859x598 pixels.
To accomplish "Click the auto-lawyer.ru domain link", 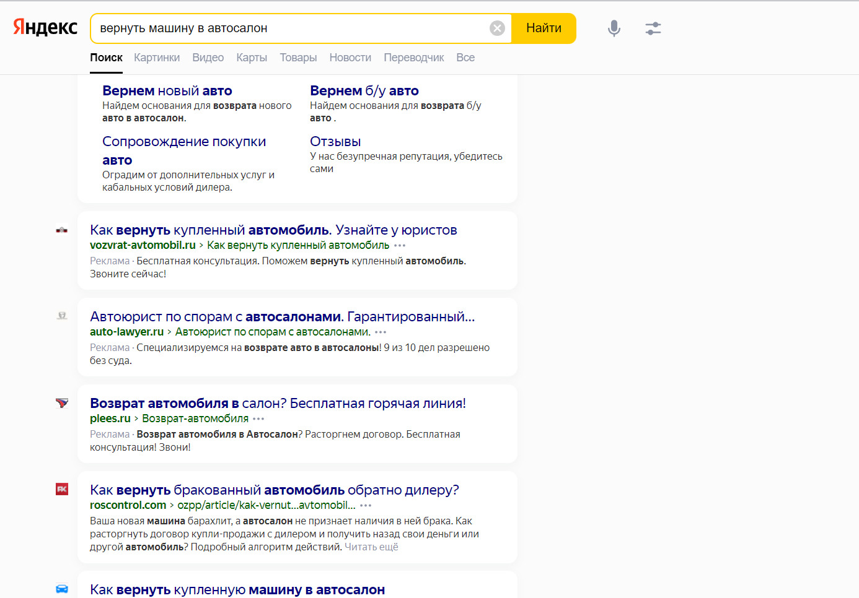I will click(126, 332).
